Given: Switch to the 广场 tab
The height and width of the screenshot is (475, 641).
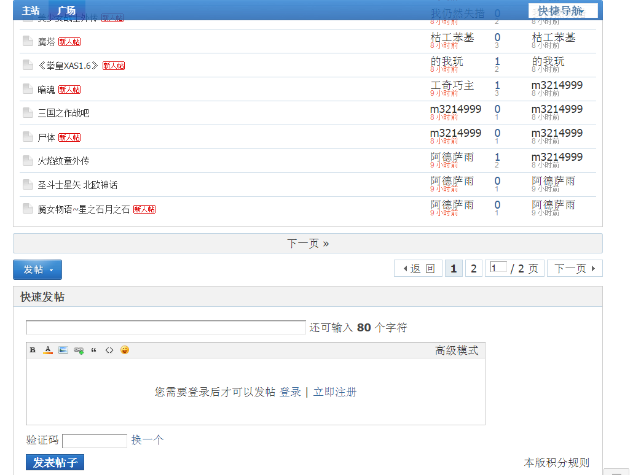Looking at the screenshot, I should 66,10.
